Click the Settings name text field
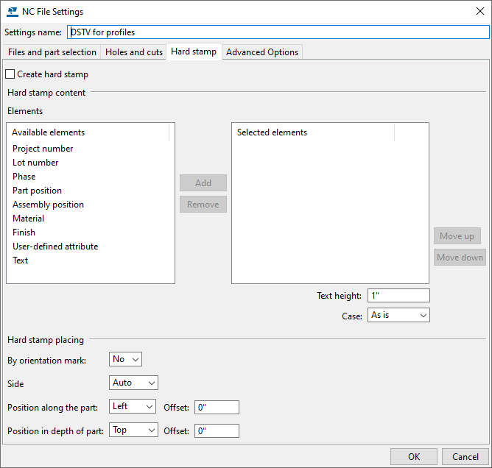The image size is (492, 468). (x=278, y=32)
